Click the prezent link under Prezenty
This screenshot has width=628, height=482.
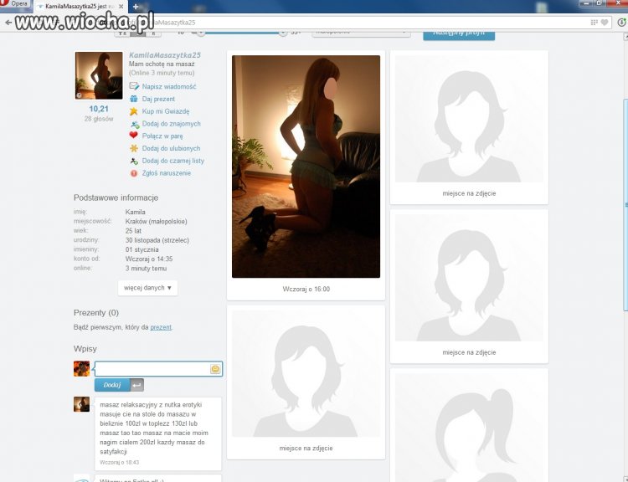pyautogui.click(x=161, y=327)
